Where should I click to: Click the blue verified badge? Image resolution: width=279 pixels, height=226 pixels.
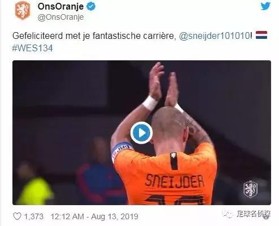[91, 7]
